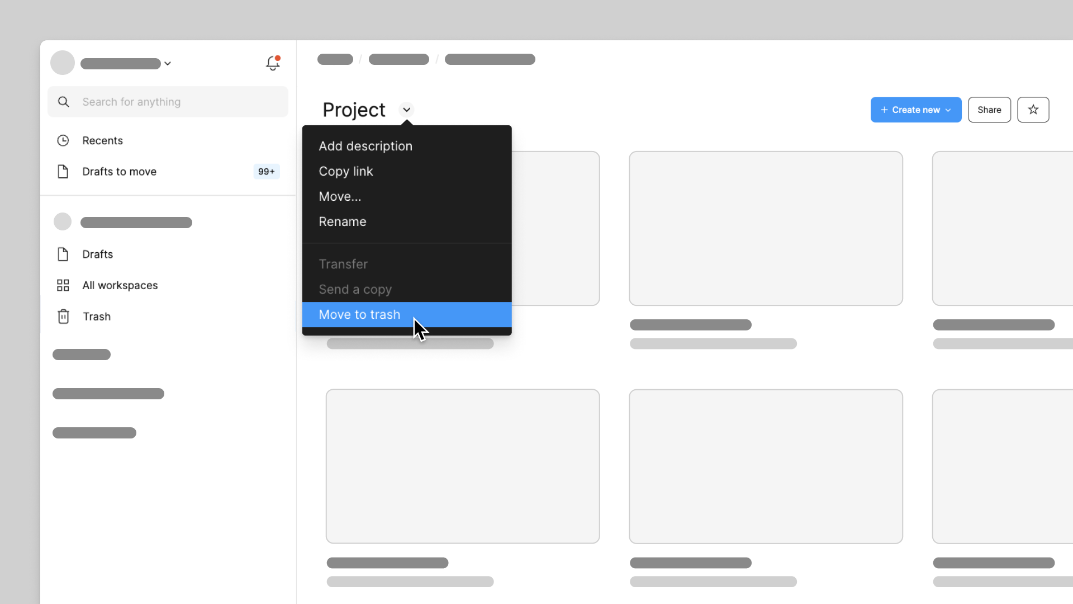The height and width of the screenshot is (604, 1073).
Task: Choose Rename from the context menu
Action: click(x=343, y=221)
